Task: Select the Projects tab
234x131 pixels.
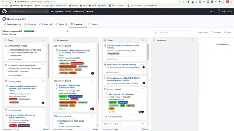Action: pyautogui.click(x=78, y=24)
